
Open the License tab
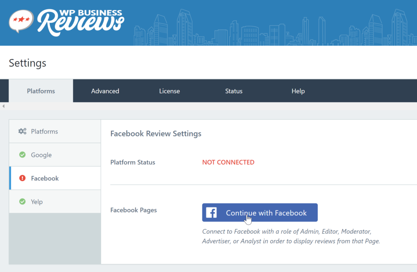[169, 91]
